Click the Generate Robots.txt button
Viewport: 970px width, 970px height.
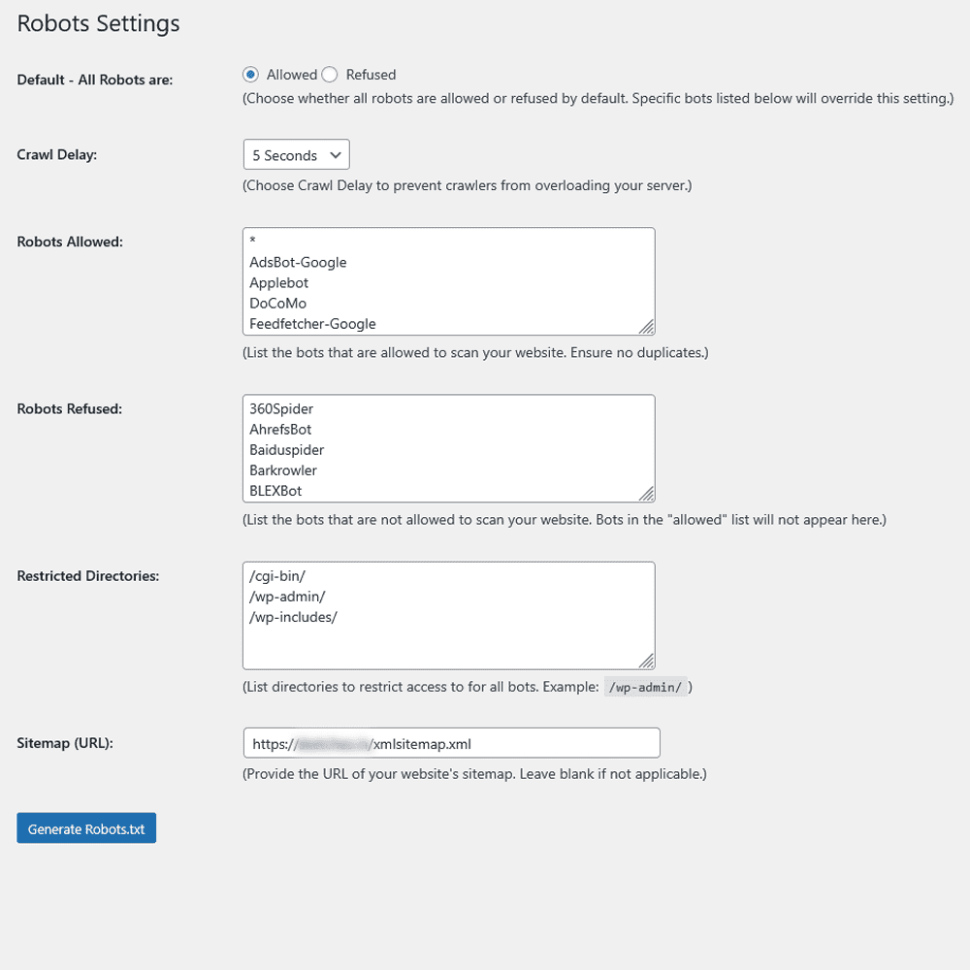pos(86,829)
